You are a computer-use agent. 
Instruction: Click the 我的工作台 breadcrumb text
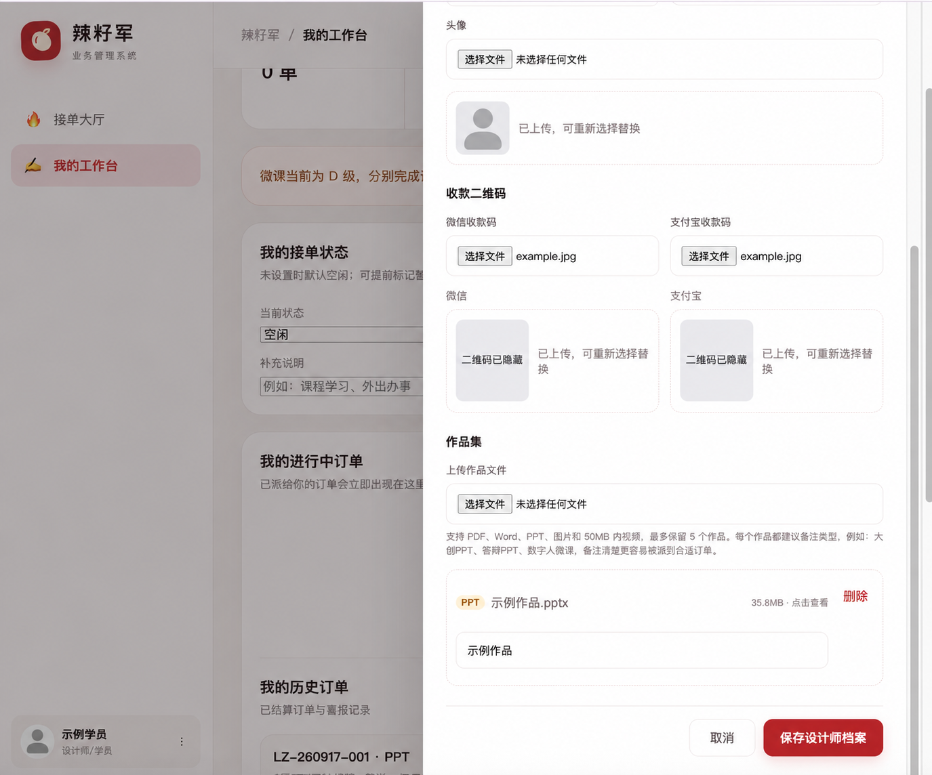point(335,35)
